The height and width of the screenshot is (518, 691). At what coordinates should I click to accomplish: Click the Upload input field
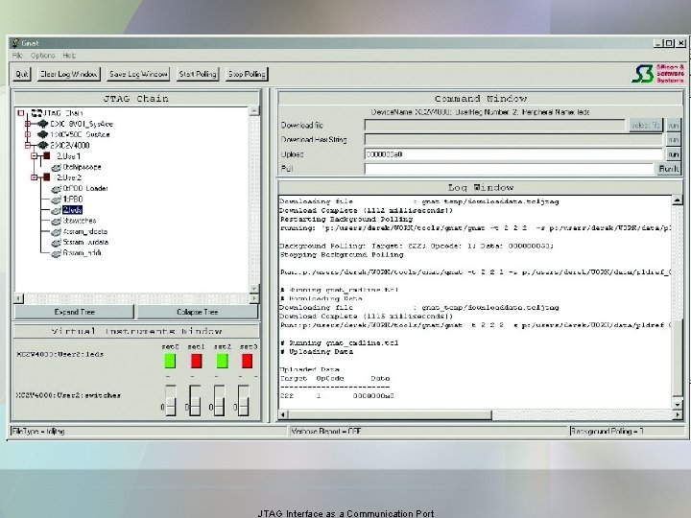pyautogui.click(x=513, y=153)
